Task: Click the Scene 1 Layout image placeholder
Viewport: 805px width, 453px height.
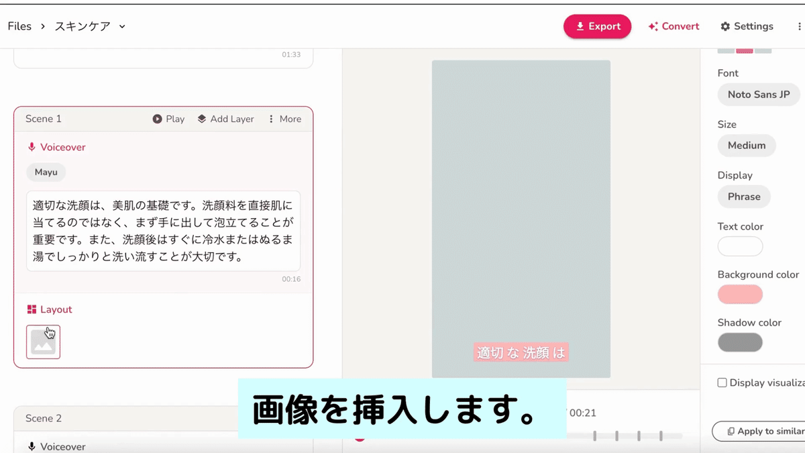Action: coord(43,342)
